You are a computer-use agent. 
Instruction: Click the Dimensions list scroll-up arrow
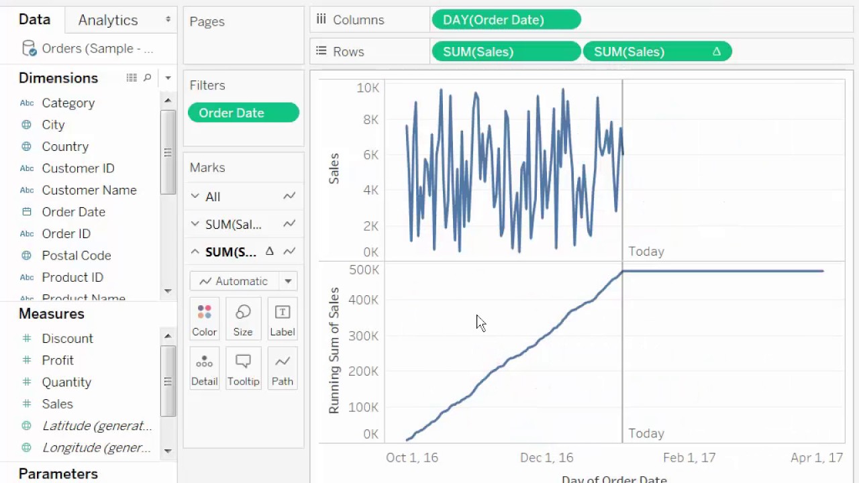(x=168, y=100)
